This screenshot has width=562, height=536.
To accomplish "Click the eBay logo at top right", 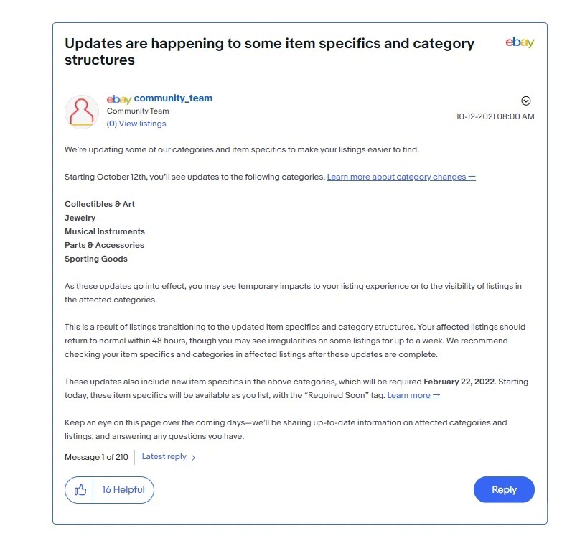I will pos(520,42).
